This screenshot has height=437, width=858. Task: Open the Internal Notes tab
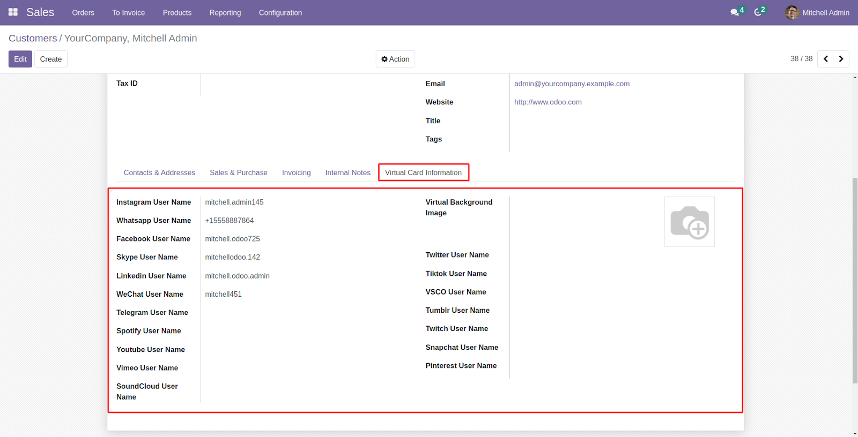[347, 172]
